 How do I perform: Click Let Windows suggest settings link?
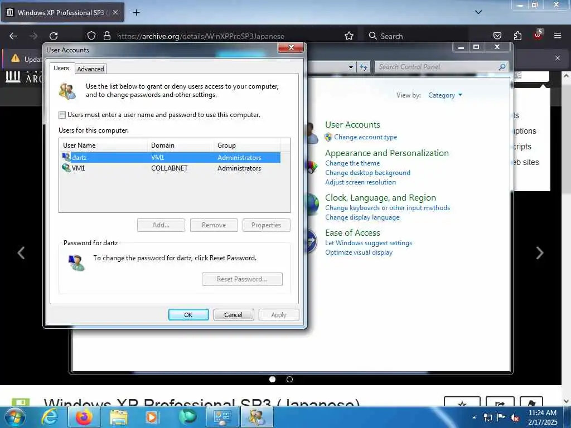coord(369,243)
